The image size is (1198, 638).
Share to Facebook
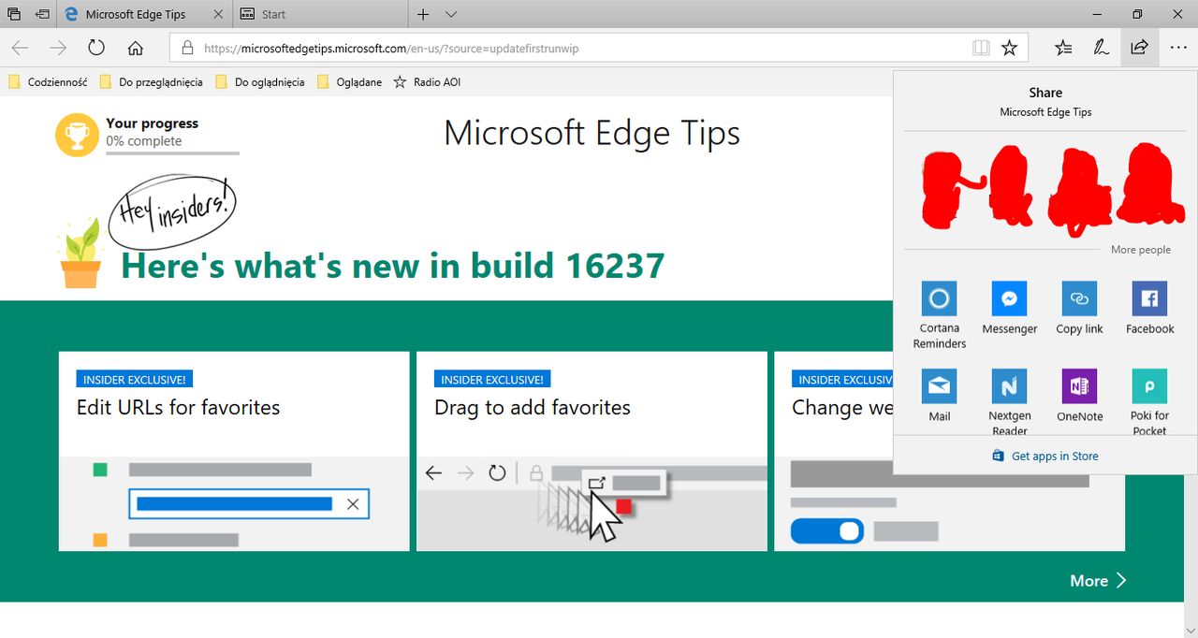pyautogui.click(x=1149, y=309)
